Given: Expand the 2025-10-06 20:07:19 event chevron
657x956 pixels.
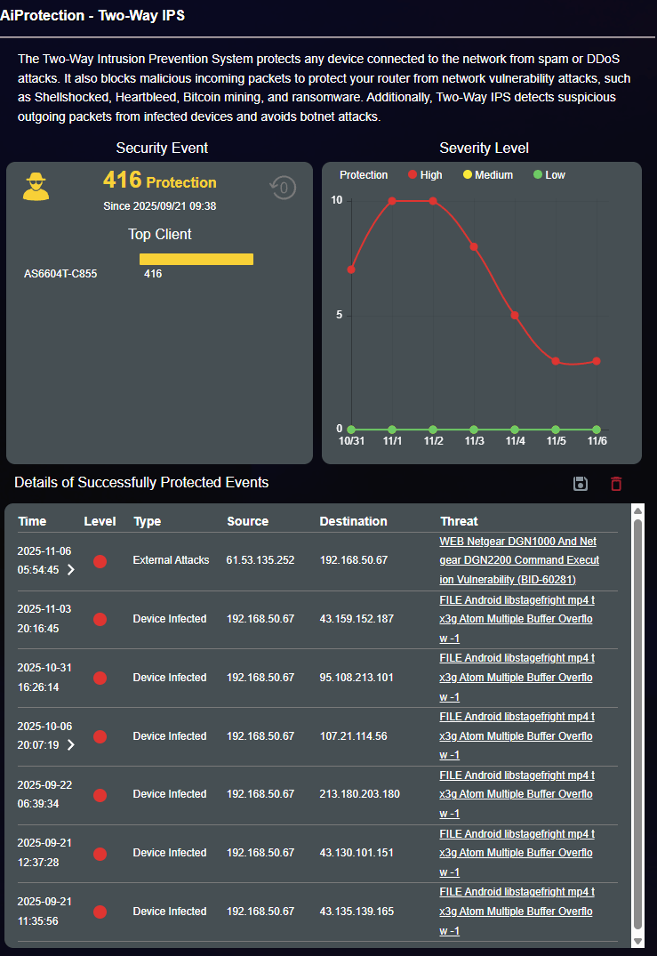Looking at the screenshot, I should [x=71, y=745].
